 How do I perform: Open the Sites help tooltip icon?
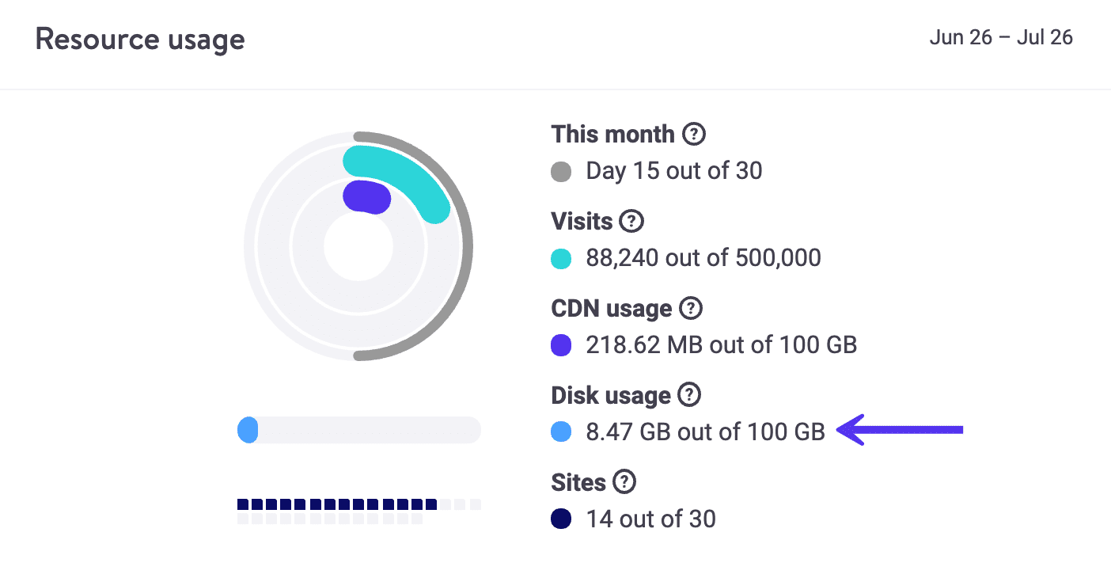(x=624, y=482)
